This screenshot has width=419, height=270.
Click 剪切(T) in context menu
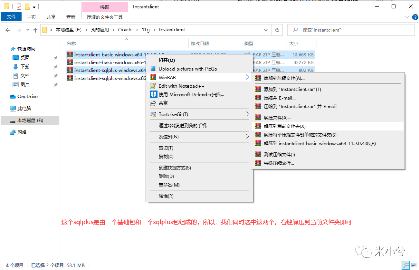coord(199,148)
